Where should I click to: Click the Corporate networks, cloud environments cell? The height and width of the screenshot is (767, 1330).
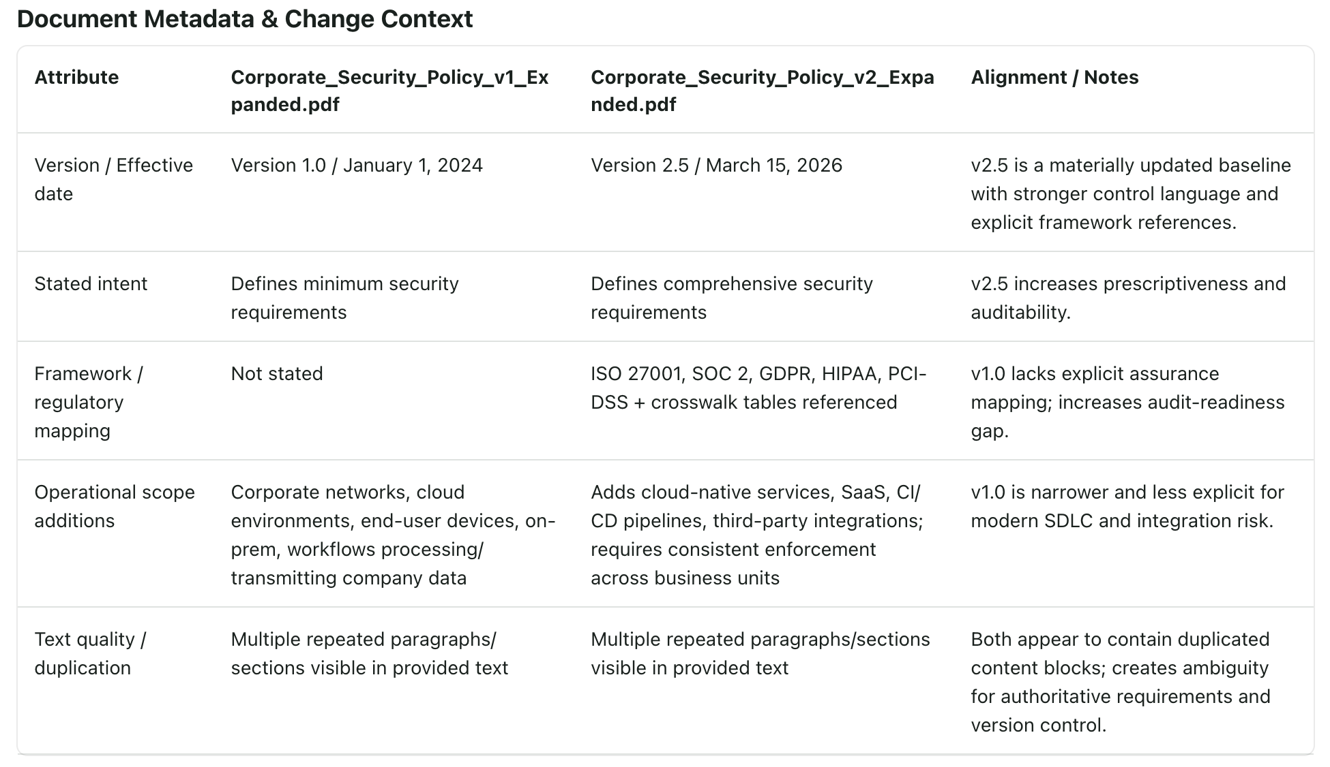pos(393,535)
